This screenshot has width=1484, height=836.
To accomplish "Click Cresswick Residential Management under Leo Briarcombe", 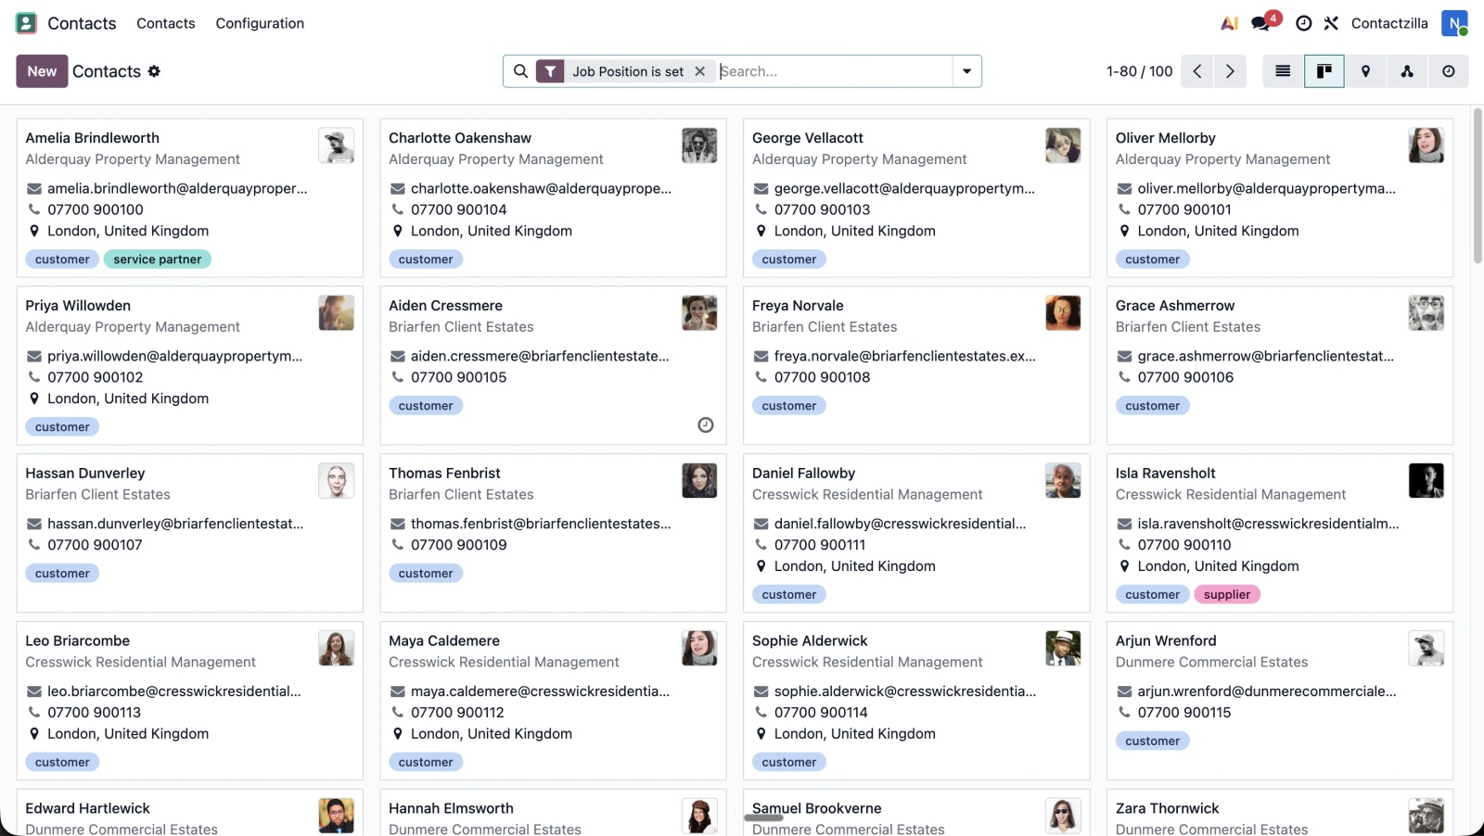I will tap(140, 663).
